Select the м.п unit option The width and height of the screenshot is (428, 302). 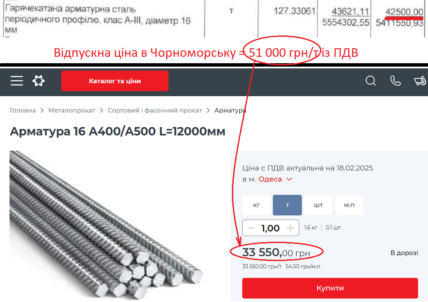pos(349,205)
